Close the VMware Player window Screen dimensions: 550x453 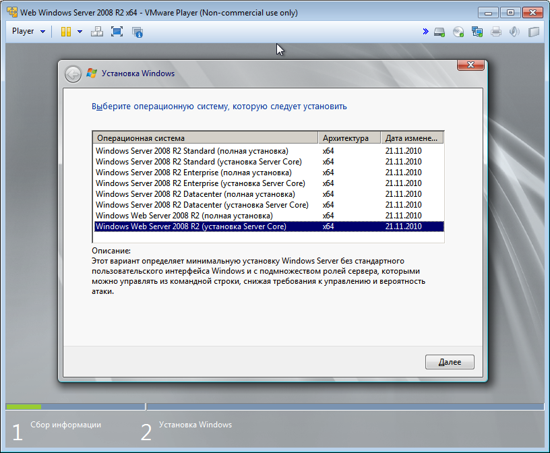(532, 12)
